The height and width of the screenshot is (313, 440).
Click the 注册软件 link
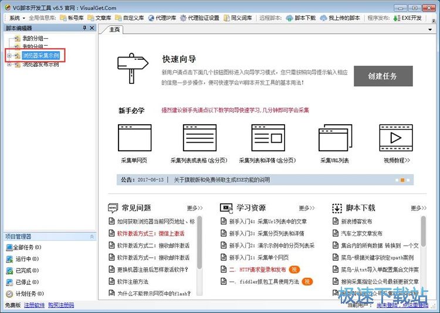[x=34, y=305]
